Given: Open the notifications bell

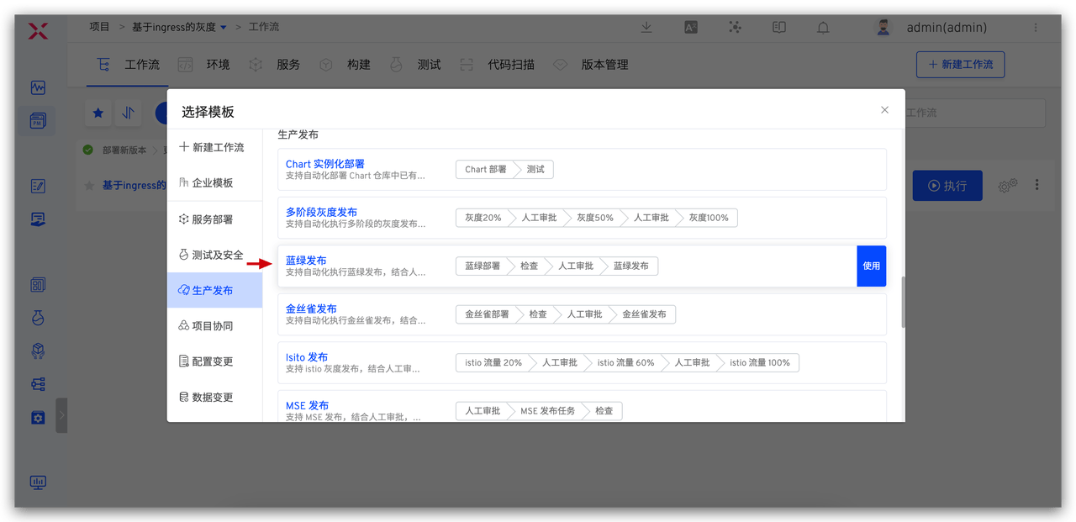Looking at the screenshot, I should [x=824, y=27].
